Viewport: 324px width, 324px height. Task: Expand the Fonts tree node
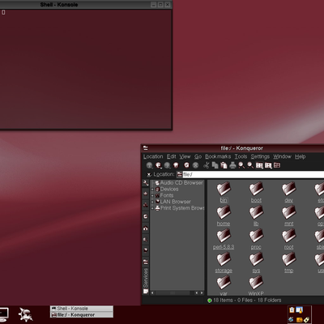(152, 195)
